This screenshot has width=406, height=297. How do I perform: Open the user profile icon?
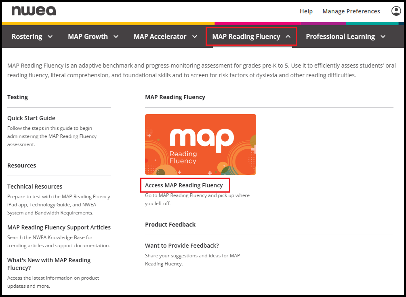[396, 11]
